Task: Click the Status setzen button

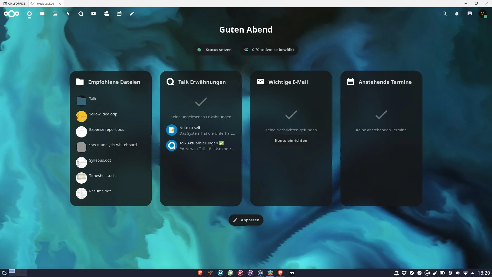Action: click(215, 50)
